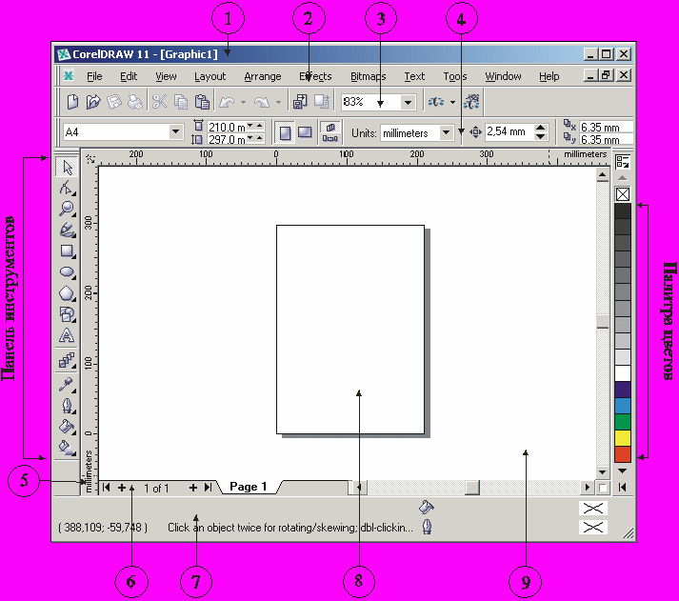Select the Page 1 tab
This screenshot has width=679, height=601.
[249, 487]
